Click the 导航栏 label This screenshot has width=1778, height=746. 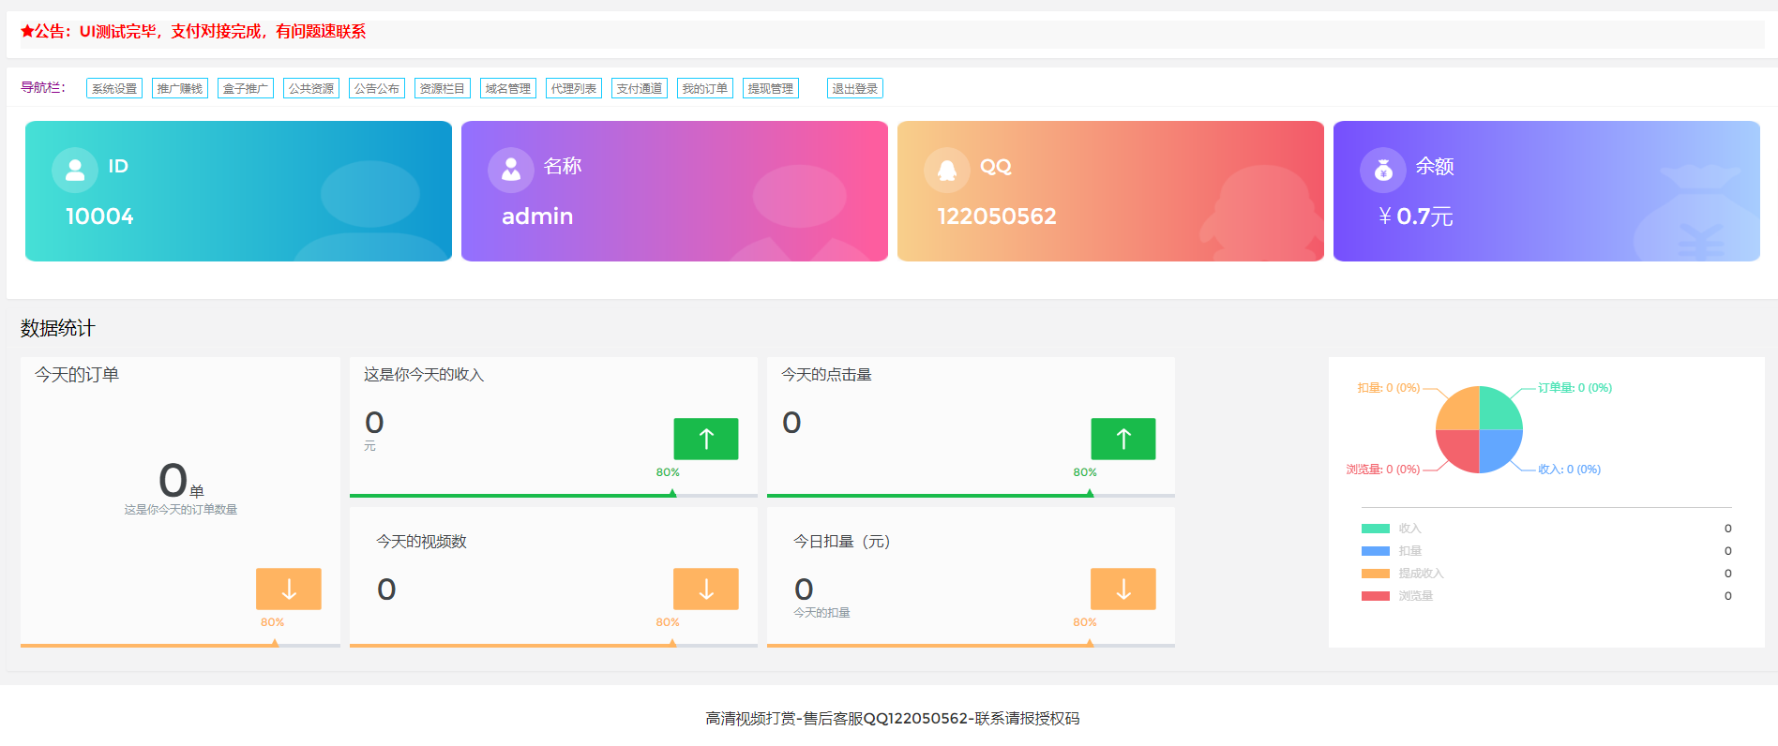pyautogui.click(x=43, y=88)
